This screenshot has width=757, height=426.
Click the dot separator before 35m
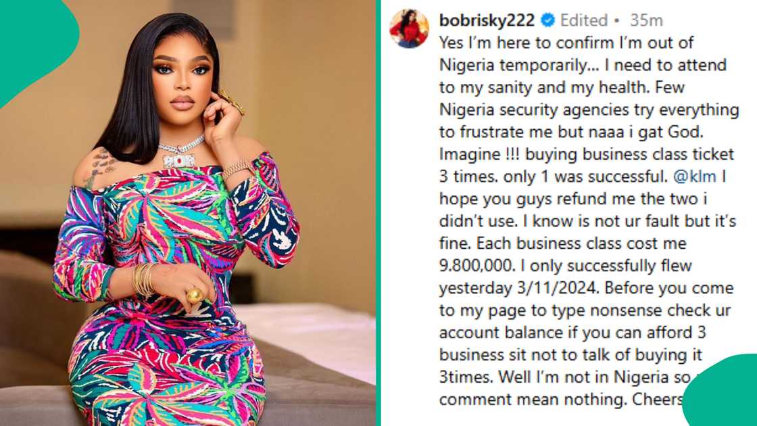[x=617, y=21]
